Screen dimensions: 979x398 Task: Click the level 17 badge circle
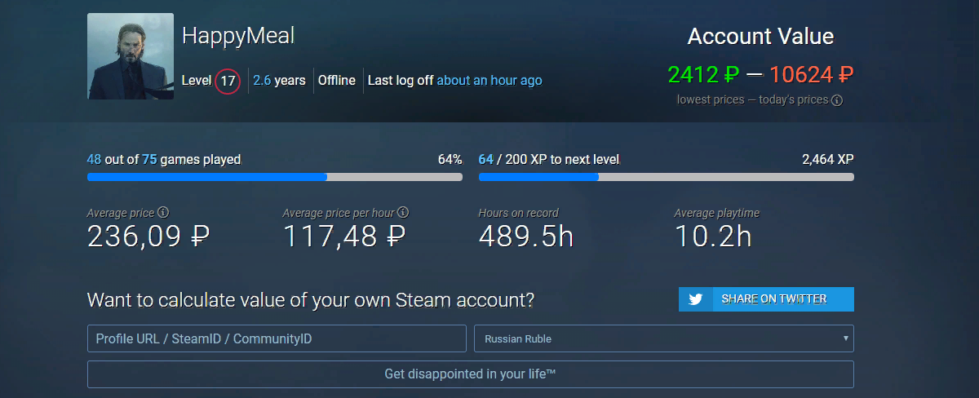[228, 81]
